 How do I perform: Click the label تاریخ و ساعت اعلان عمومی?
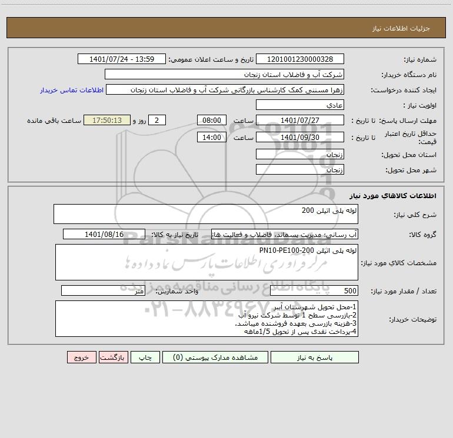click(211, 60)
